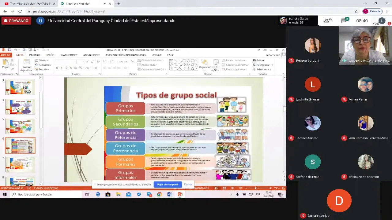Open Microsoft Store from the taskbar
Viewport: 392px width, 220px height.
[108, 194]
